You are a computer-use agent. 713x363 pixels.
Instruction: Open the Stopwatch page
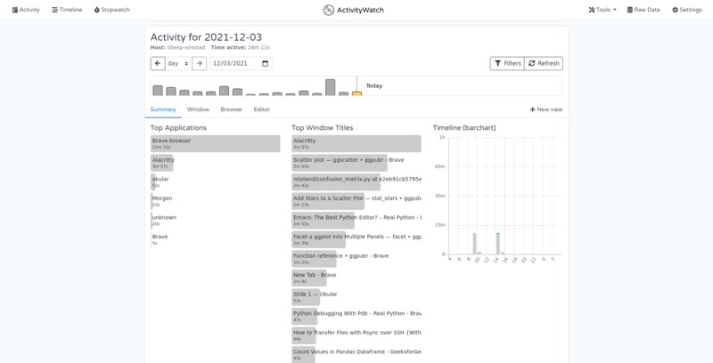(x=112, y=10)
